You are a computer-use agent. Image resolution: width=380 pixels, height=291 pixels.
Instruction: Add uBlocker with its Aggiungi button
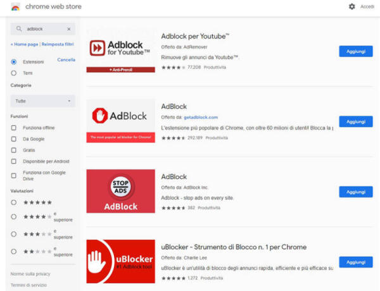tap(355, 262)
